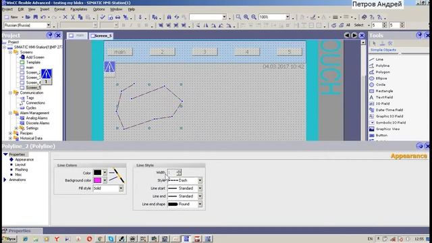This screenshot has height=243, width=432.
Task: Expand the Animations properties group
Action: 5,180
